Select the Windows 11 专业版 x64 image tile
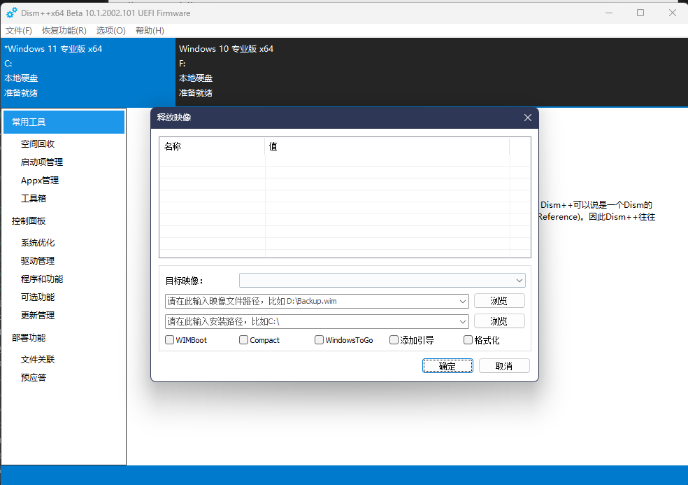 pos(88,72)
